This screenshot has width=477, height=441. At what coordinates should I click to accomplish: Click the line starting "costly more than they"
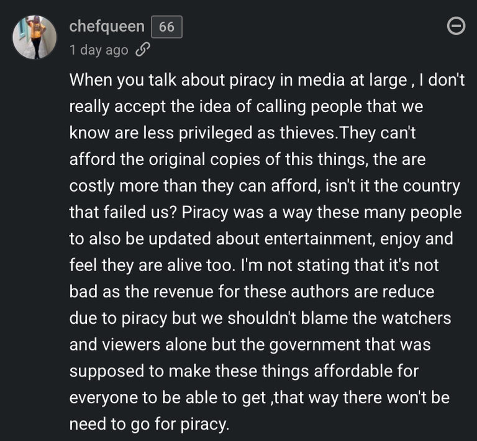pos(265,186)
